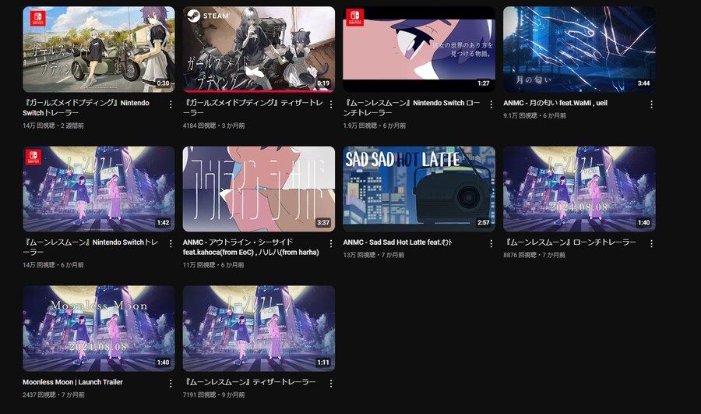
Task: Open three-dot menu for ANMC 月の匂い video
Action: (651, 104)
